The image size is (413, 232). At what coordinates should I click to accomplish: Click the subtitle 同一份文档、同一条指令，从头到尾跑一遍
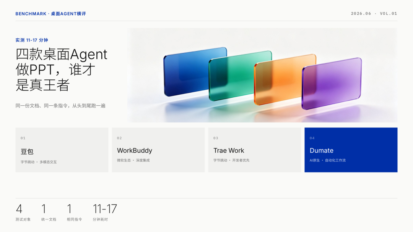click(x=60, y=106)
